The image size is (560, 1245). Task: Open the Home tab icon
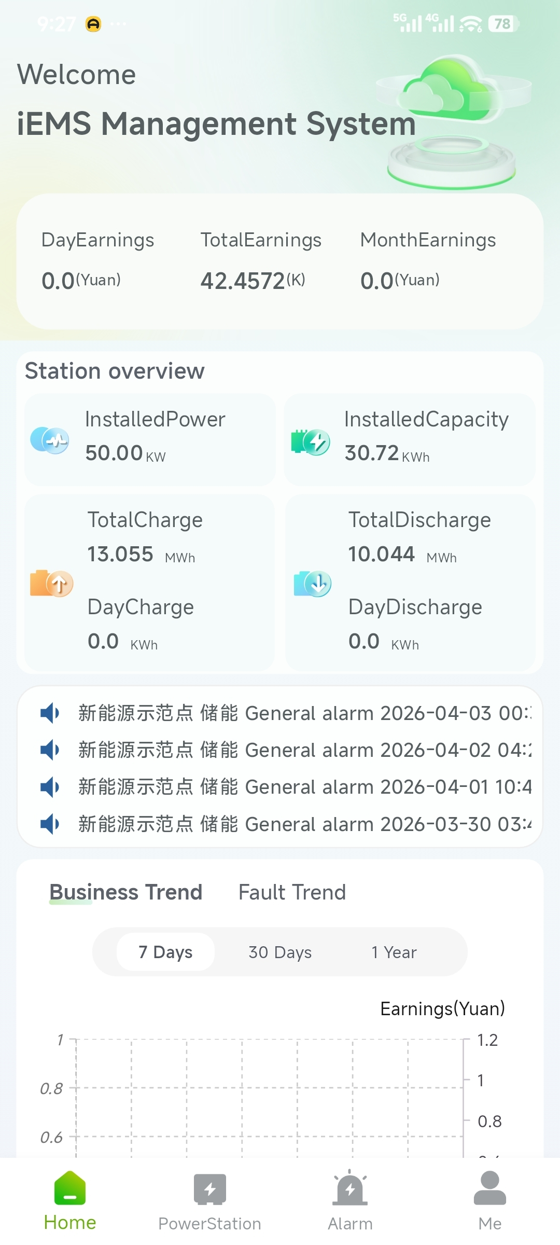(70, 1188)
